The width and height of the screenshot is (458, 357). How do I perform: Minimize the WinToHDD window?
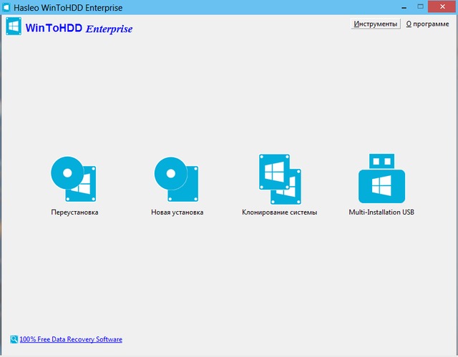(391, 6)
